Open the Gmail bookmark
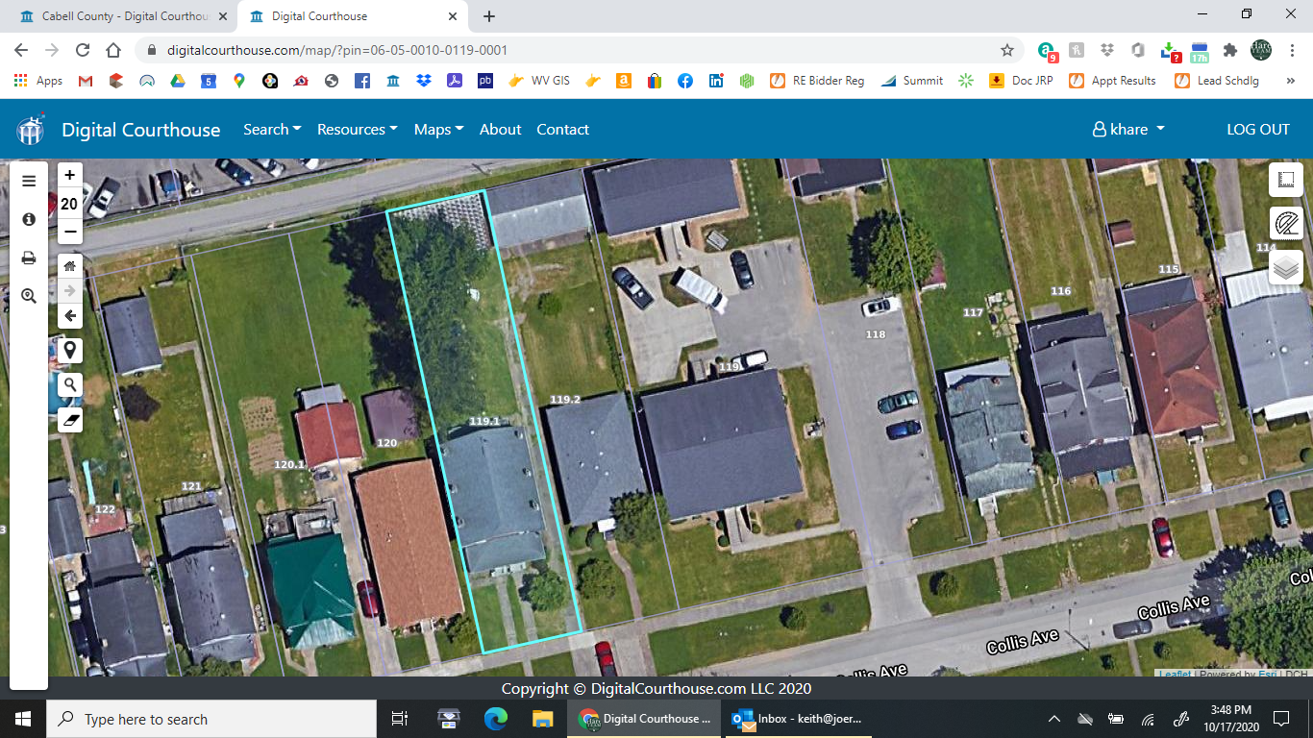1313x738 pixels. 86,81
